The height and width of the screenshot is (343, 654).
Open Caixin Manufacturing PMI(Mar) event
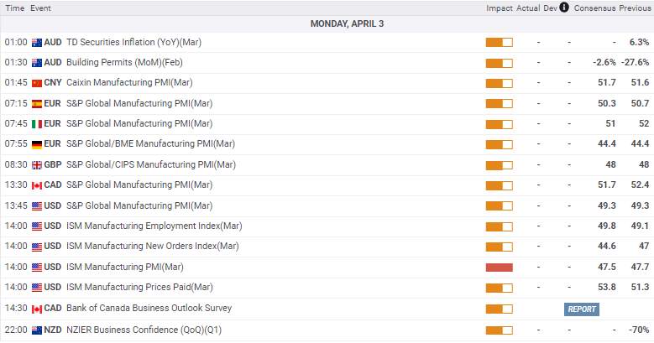pos(129,82)
